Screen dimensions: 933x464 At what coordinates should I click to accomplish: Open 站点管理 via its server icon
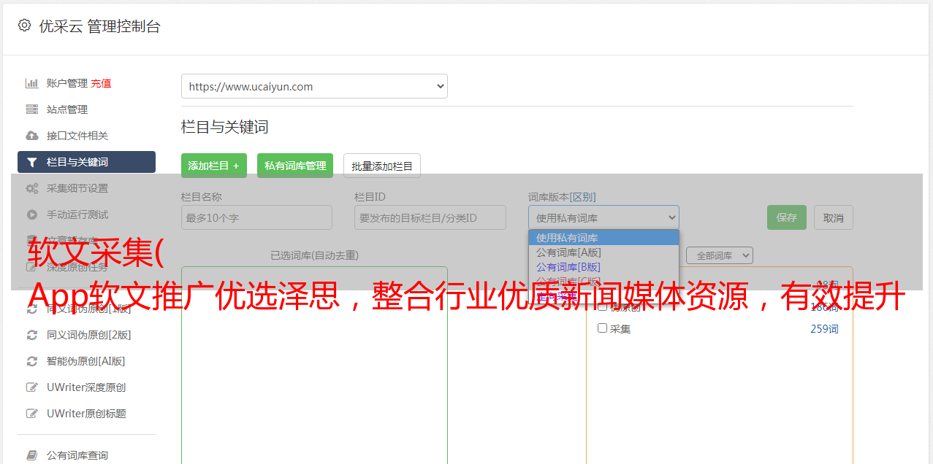31,109
